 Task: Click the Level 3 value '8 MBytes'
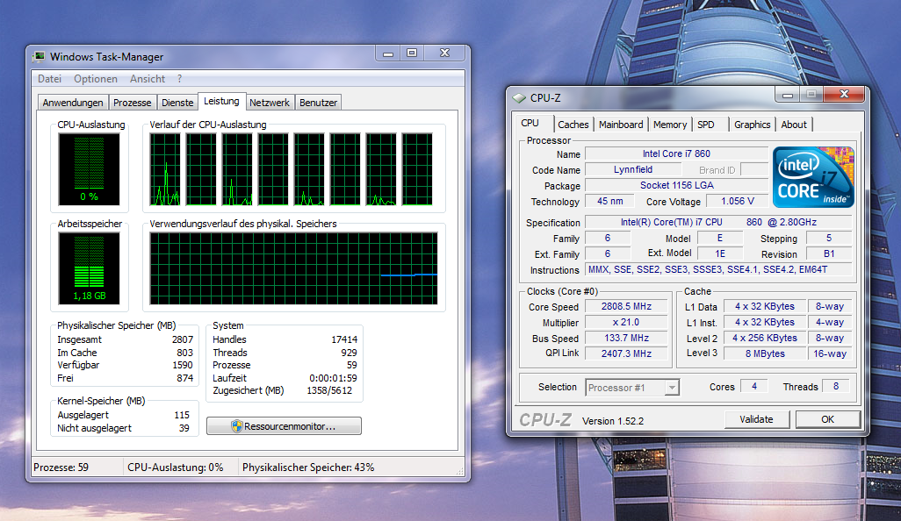coord(764,354)
